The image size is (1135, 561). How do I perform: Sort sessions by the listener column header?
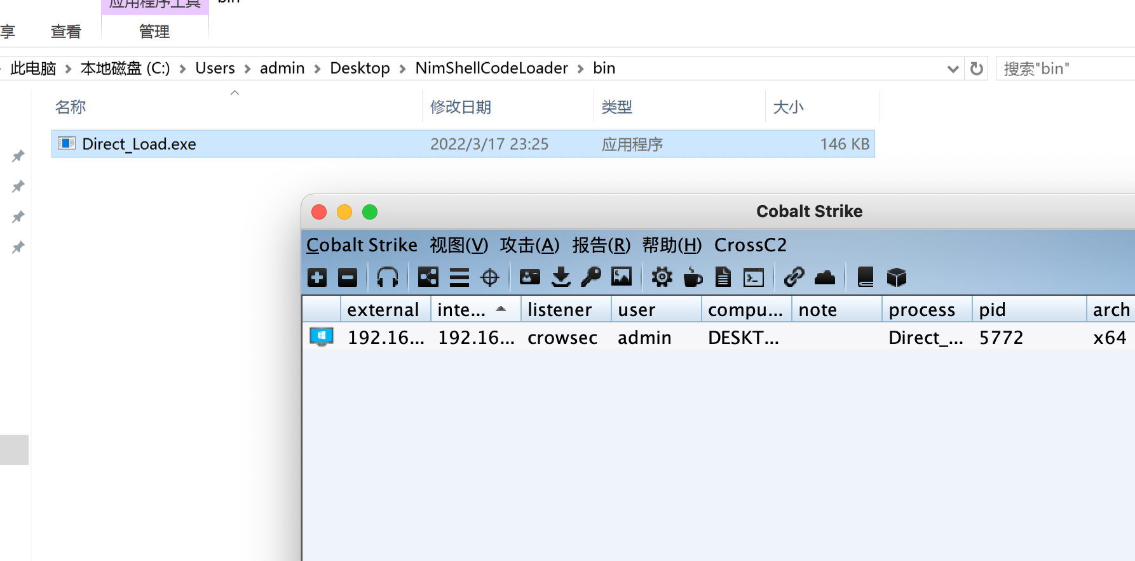(566, 309)
